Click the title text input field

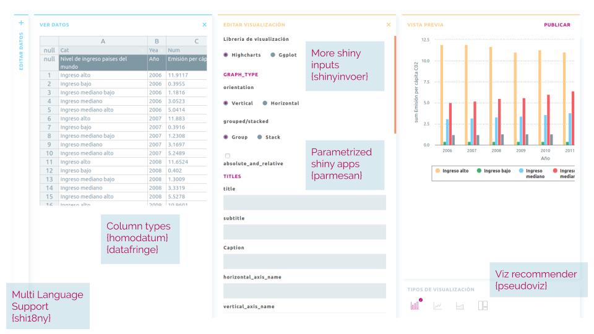coord(304,202)
